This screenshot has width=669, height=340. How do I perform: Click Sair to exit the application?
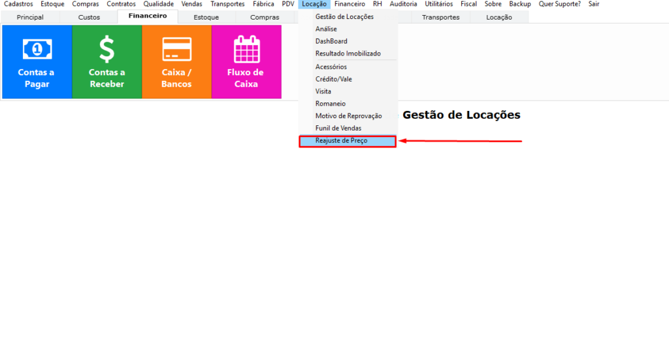594,4
